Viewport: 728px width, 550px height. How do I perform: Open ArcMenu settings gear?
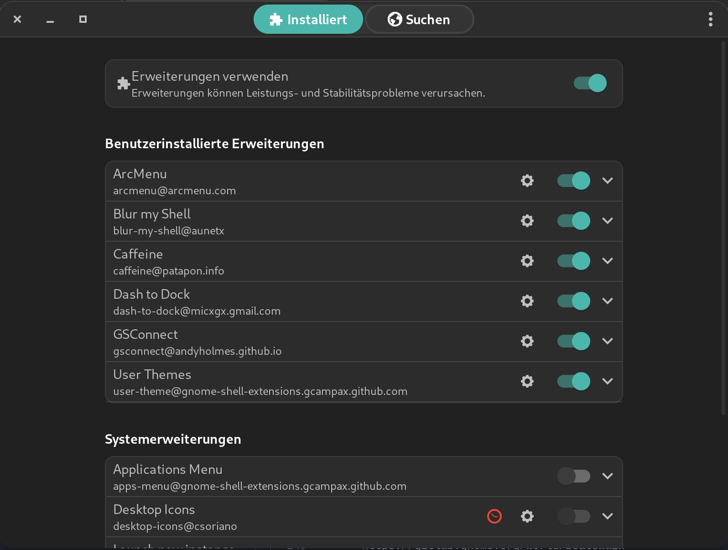point(527,181)
